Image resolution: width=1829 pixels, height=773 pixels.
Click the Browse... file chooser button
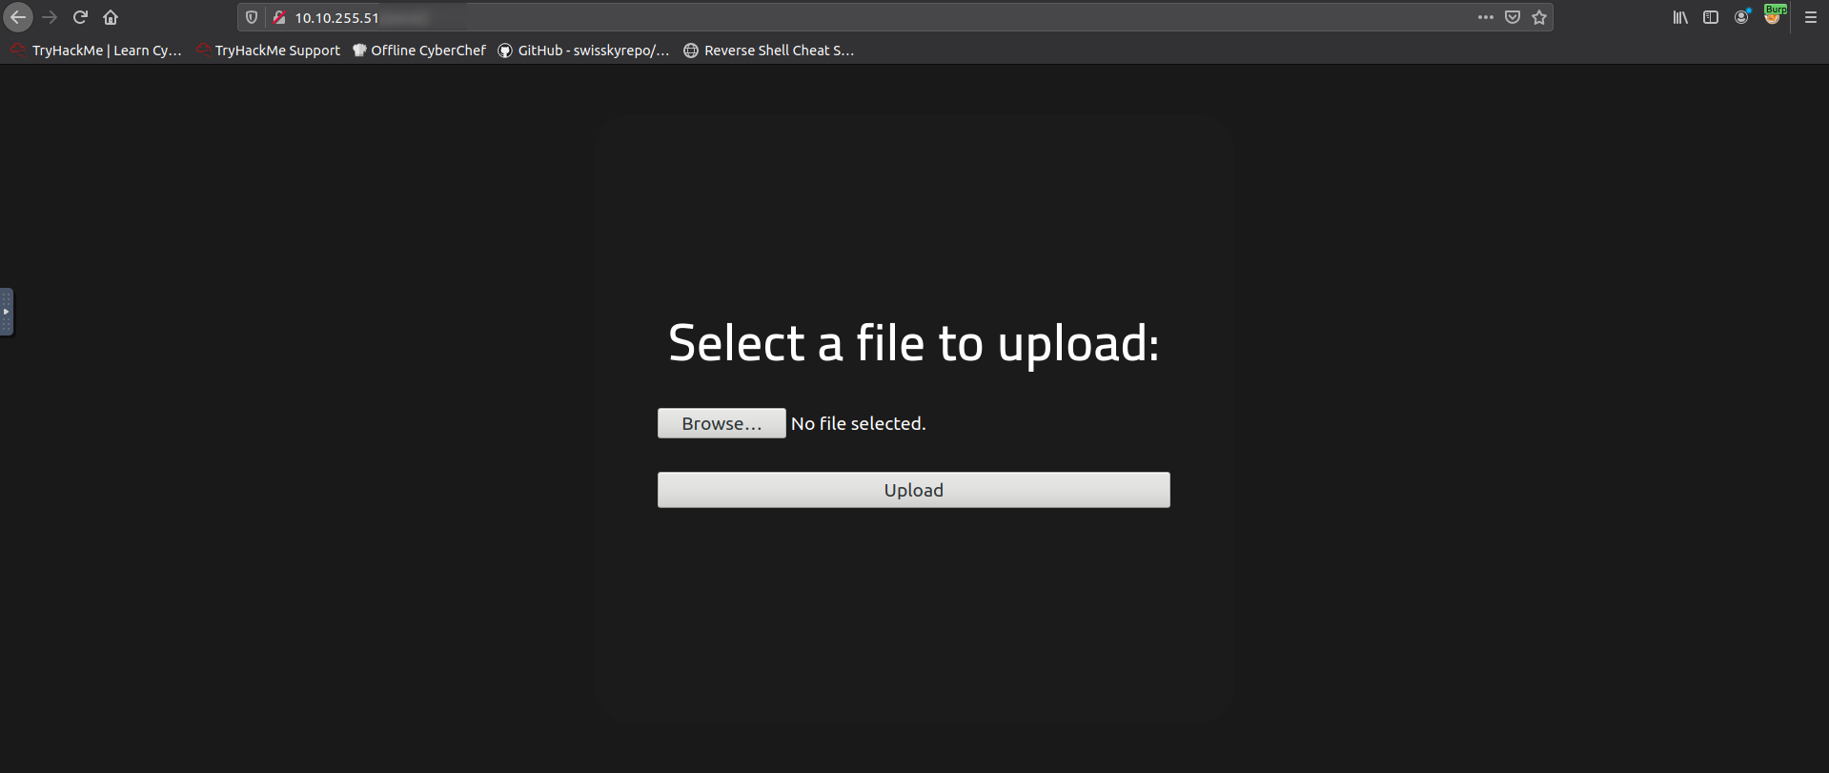(x=721, y=423)
